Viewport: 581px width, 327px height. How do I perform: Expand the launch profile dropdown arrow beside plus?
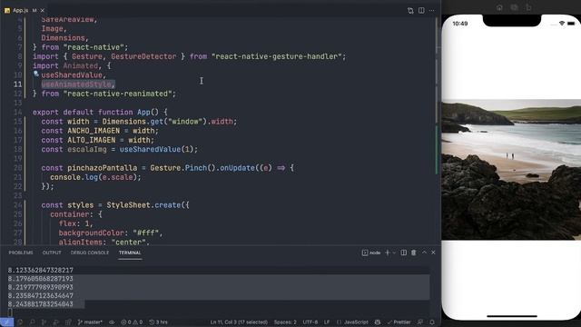[x=394, y=253]
